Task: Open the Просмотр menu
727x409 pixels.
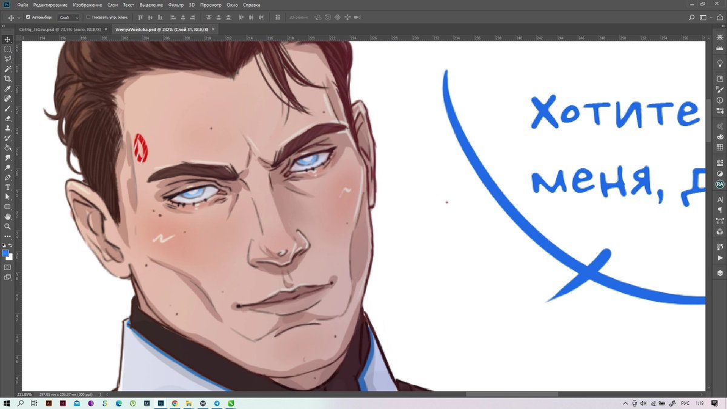Action: 211,4
